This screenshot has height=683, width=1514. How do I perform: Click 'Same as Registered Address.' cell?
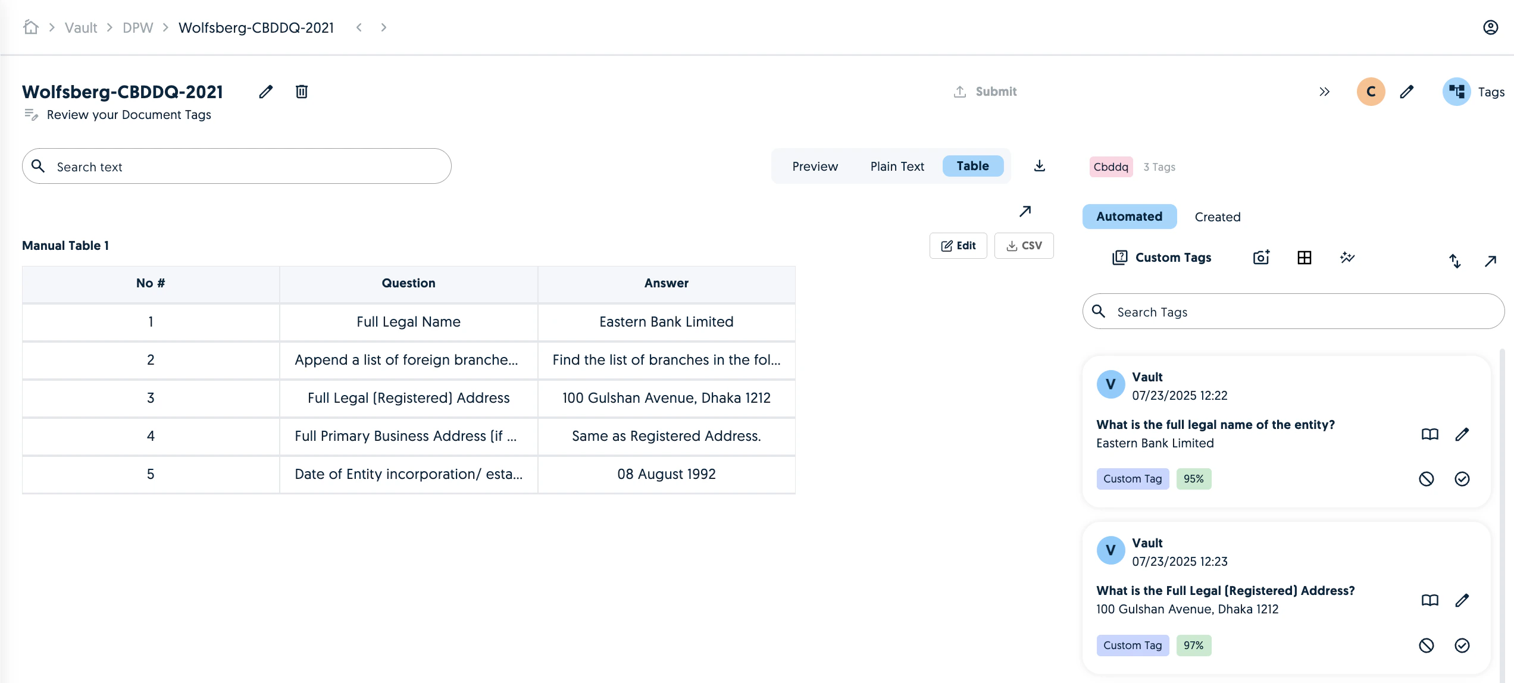click(x=667, y=436)
